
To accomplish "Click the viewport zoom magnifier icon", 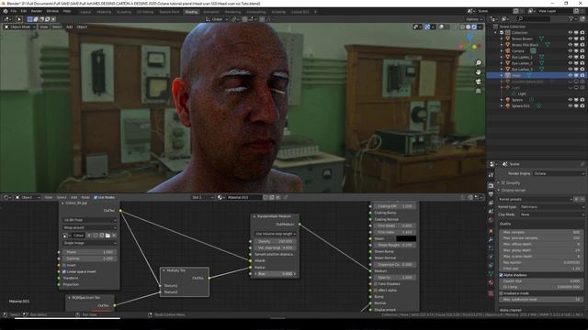I will point(478,63).
